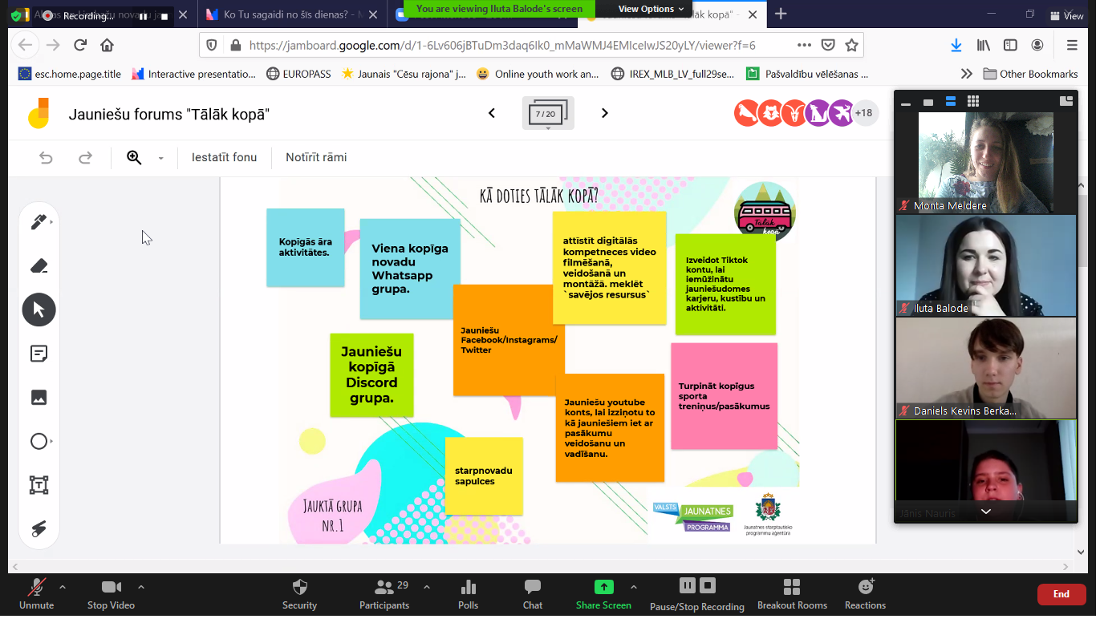Open a new browser tab
The height and width of the screenshot is (623, 1100).
pyautogui.click(x=781, y=14)
